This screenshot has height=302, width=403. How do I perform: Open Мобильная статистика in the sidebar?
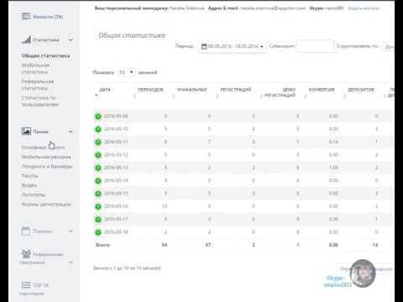[35, 69]
